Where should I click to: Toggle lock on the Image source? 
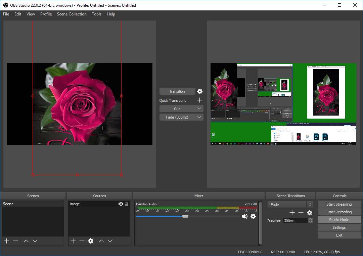pos(127,204)
